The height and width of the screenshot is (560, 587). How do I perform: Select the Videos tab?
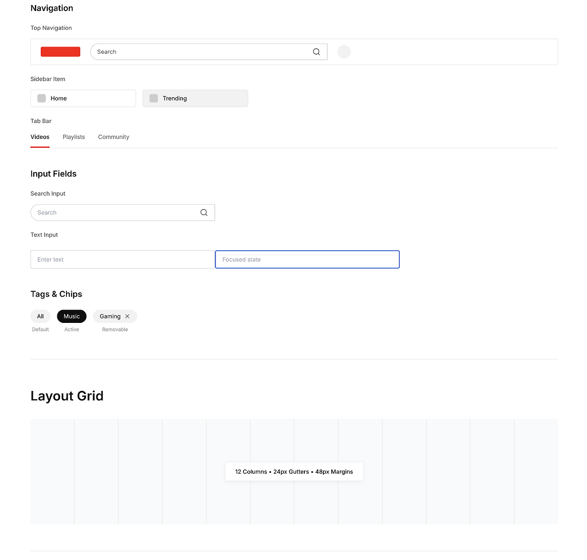coord(40,137)
